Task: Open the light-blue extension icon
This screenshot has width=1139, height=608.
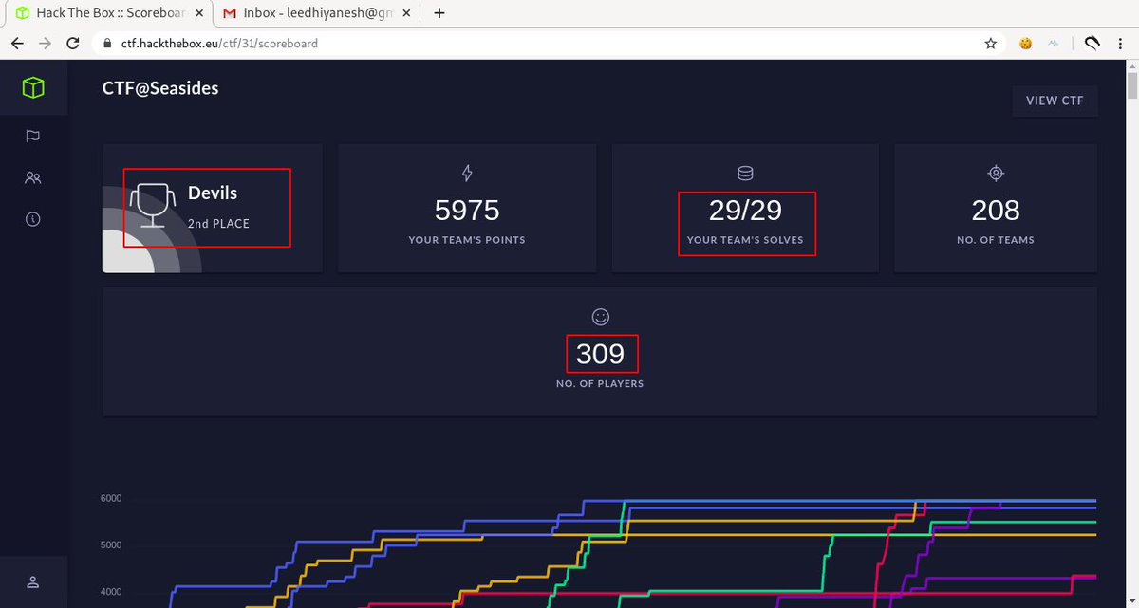Action: pos(1054,43)
